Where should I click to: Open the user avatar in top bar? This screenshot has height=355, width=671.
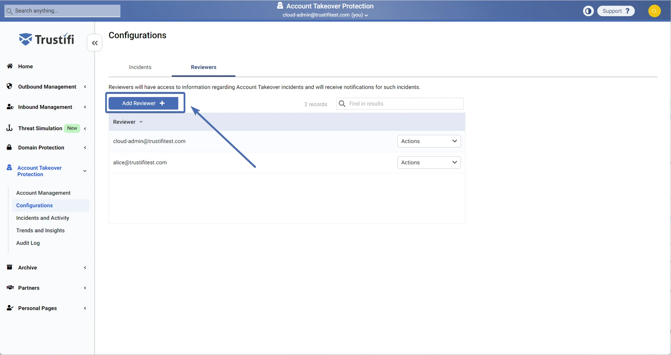pyautogui.click(x=654, y=11)
